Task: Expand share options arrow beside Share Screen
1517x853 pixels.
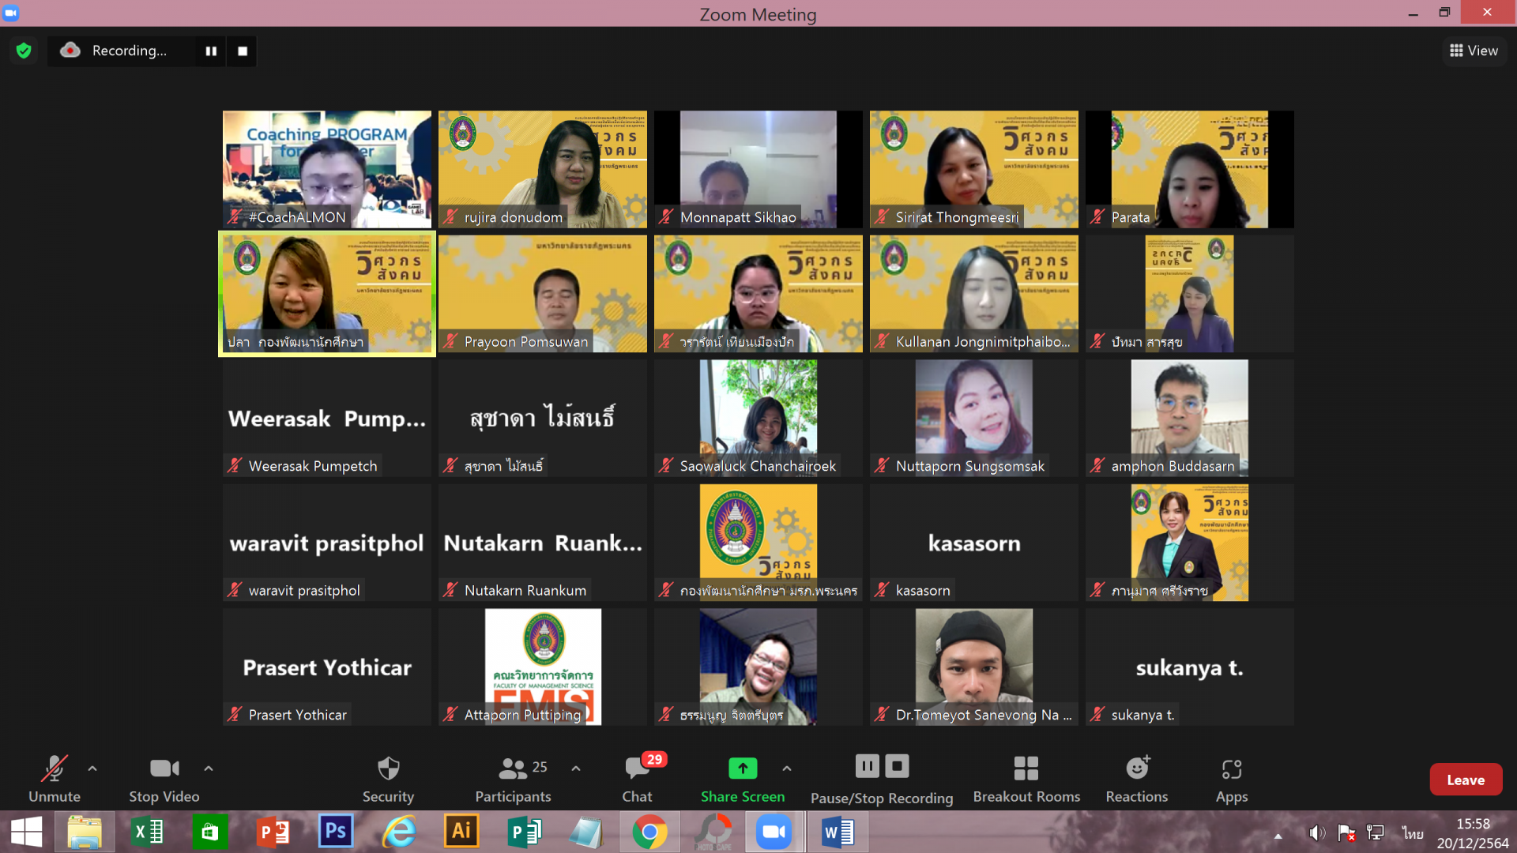Action: click(x=787, y=768)
